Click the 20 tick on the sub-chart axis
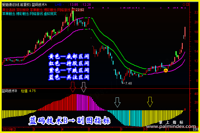 (x=196, y=102)
